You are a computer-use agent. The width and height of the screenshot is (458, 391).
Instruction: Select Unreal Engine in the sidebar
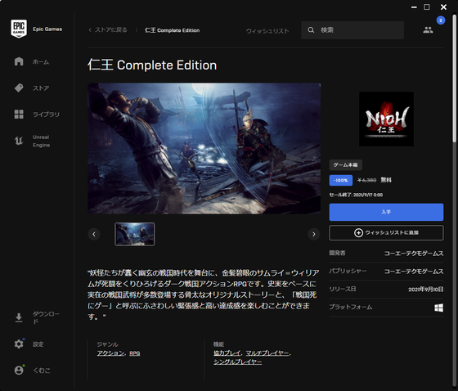pyautogui.click(x=41, y=141)
